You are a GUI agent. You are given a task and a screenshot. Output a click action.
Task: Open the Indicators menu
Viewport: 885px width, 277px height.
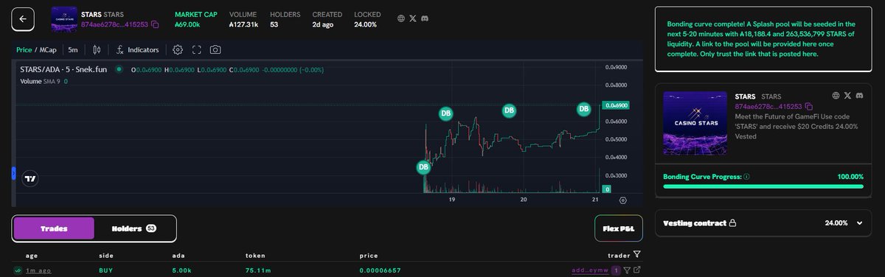tap(137, 49)
